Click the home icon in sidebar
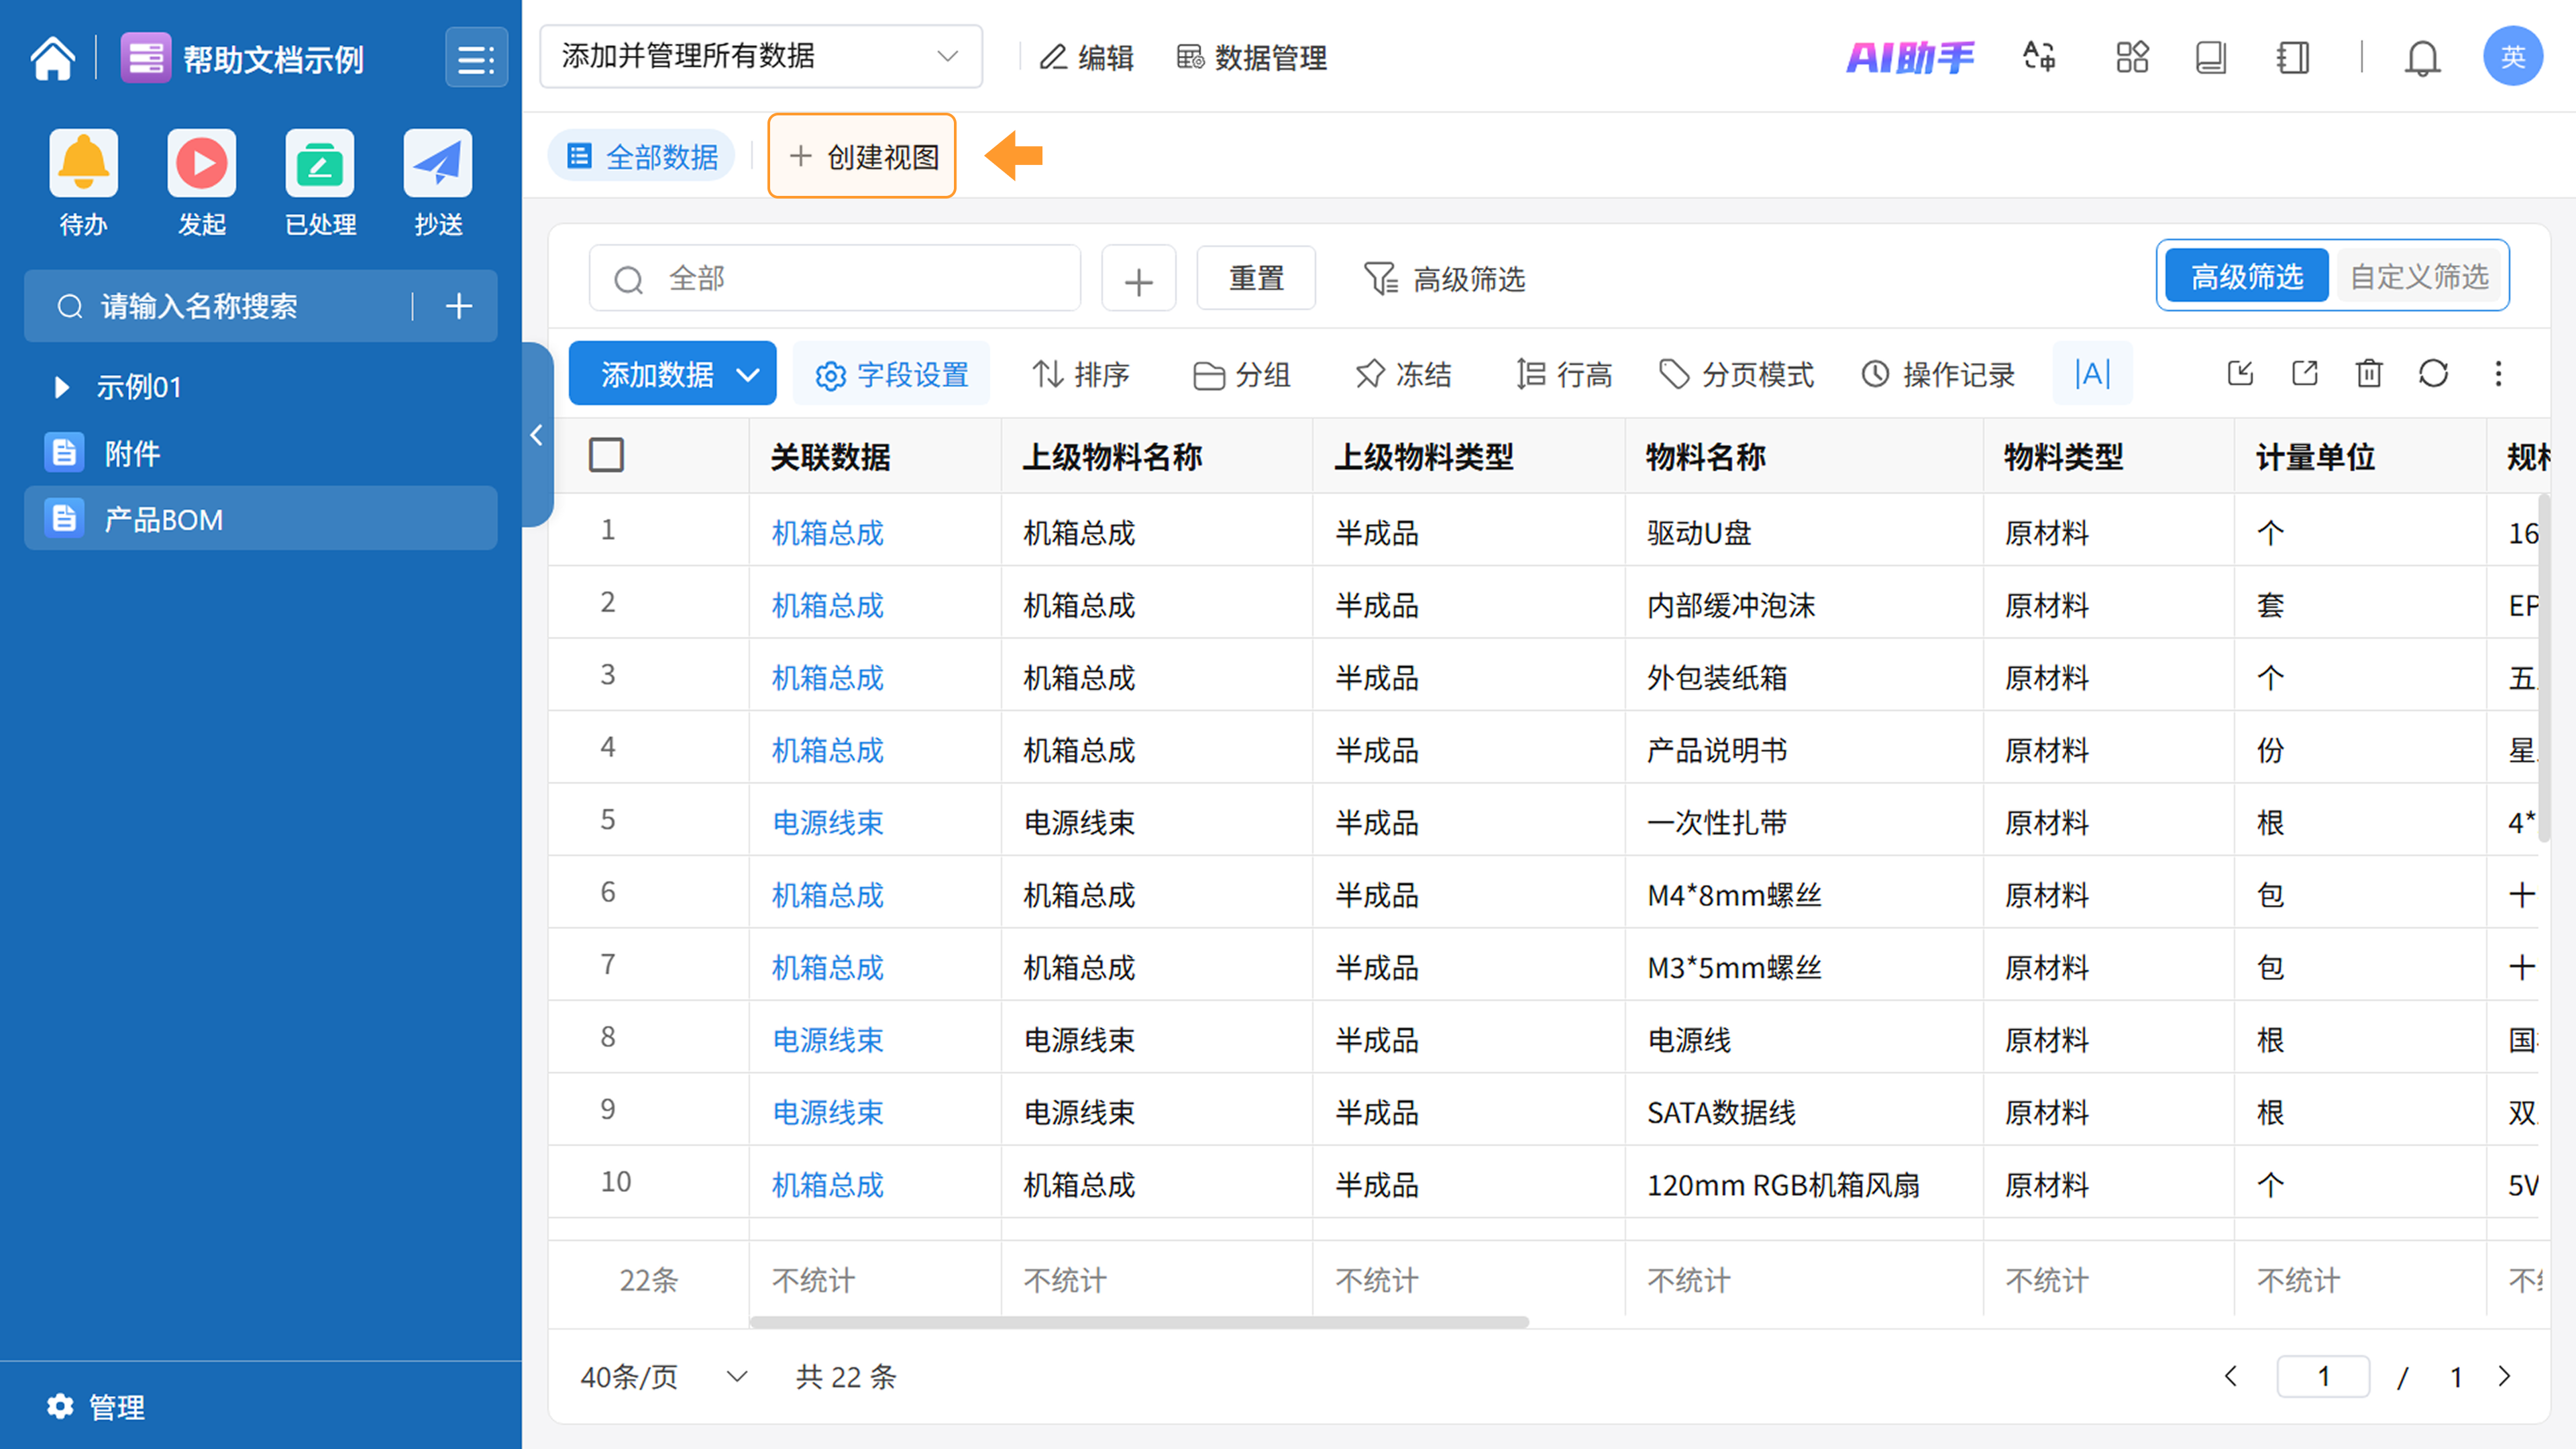Viewport: 2576px width, 1449px height. [52, 58]
